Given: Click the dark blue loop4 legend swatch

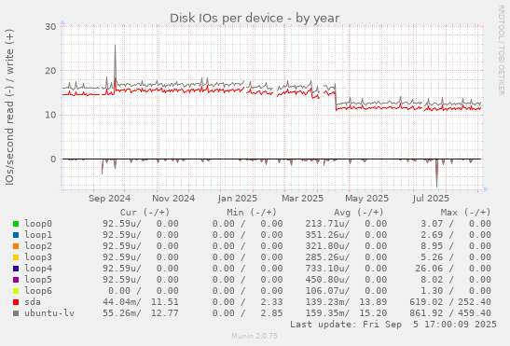Looking at the screenshot, I should point(16,269).
